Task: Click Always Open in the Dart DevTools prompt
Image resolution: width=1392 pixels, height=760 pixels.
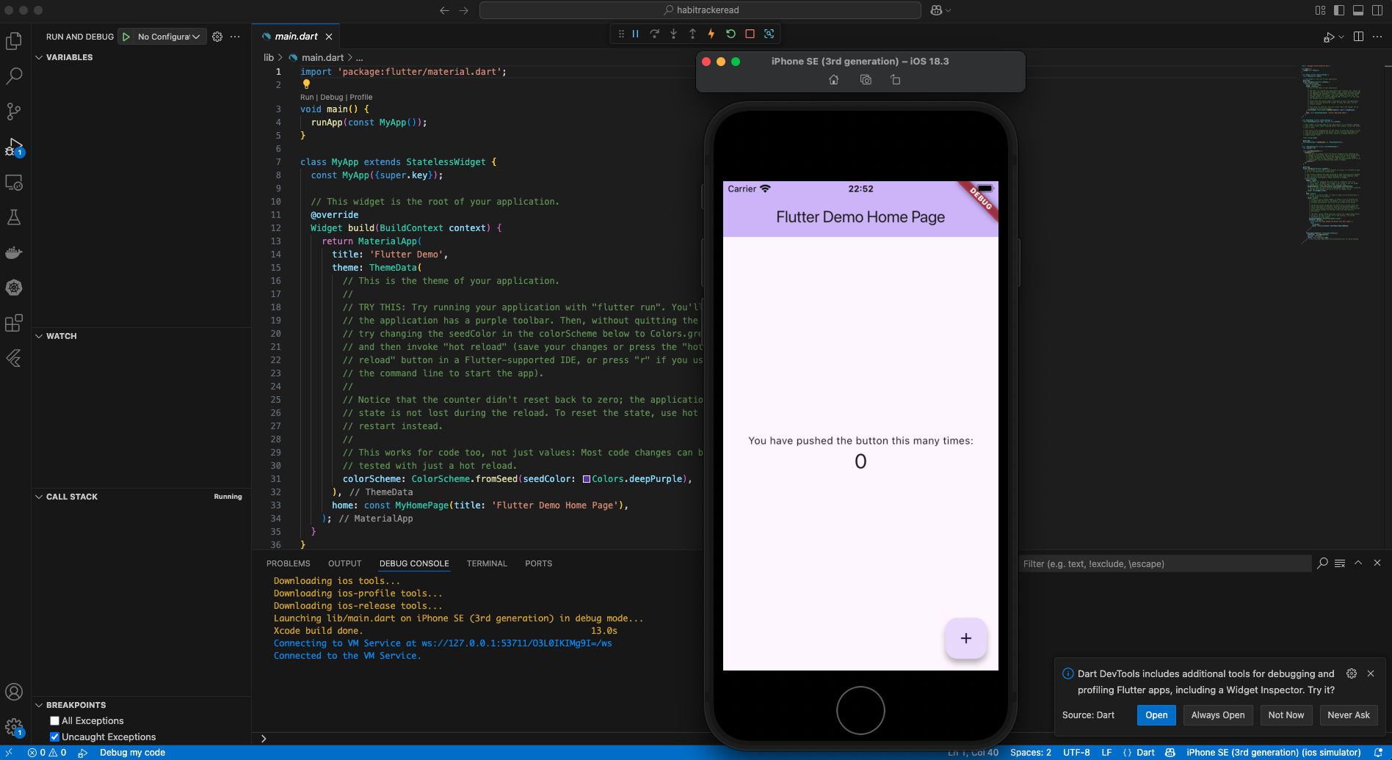Action: (x=1217, y=715)
